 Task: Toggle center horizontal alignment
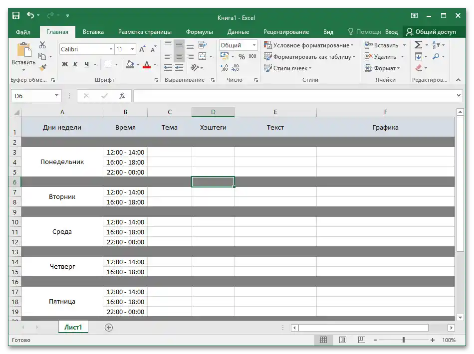pyautogui.click(x=179, y=56)
